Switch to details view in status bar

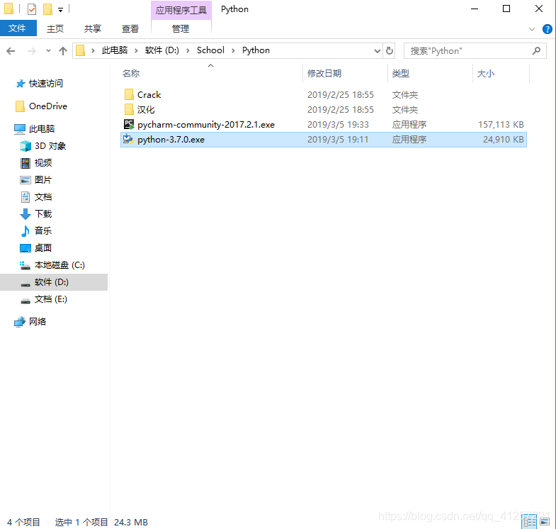[530, 522]
